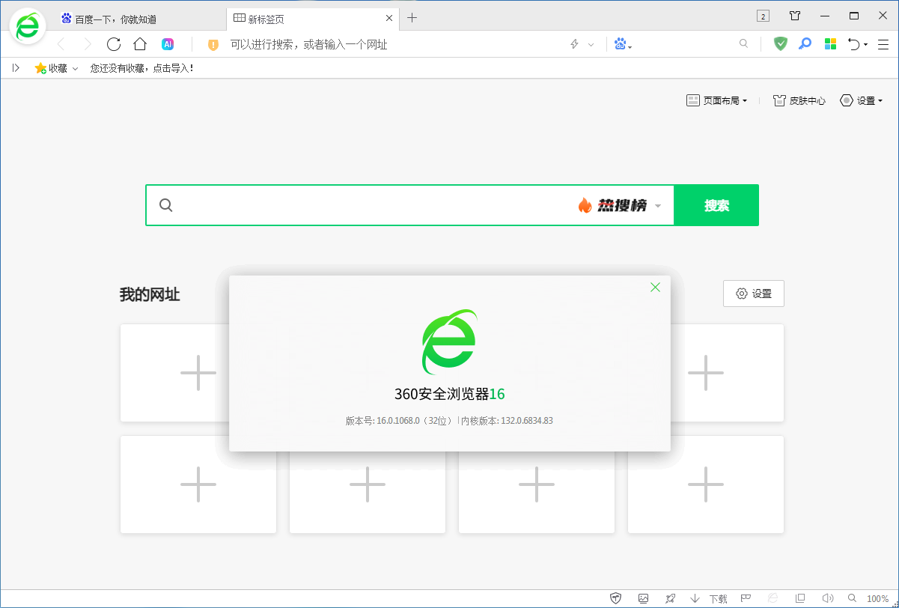Click the split-screen layout icon in status bar

click(800, 598)
